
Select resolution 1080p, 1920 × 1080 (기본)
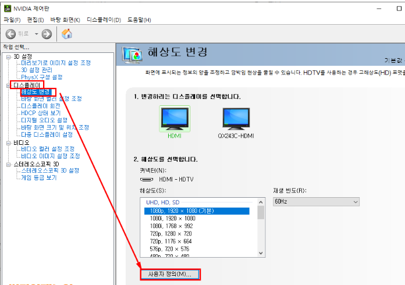point(197,211)
